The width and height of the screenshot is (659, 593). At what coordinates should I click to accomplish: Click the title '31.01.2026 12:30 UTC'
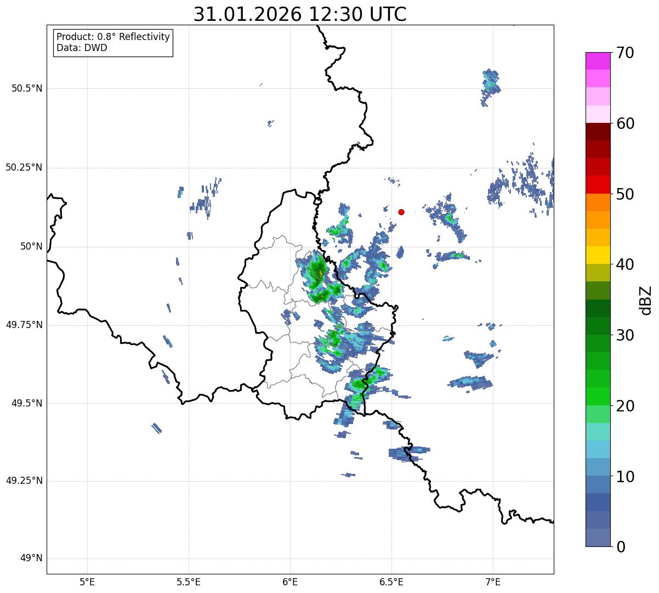click(300, 14)
